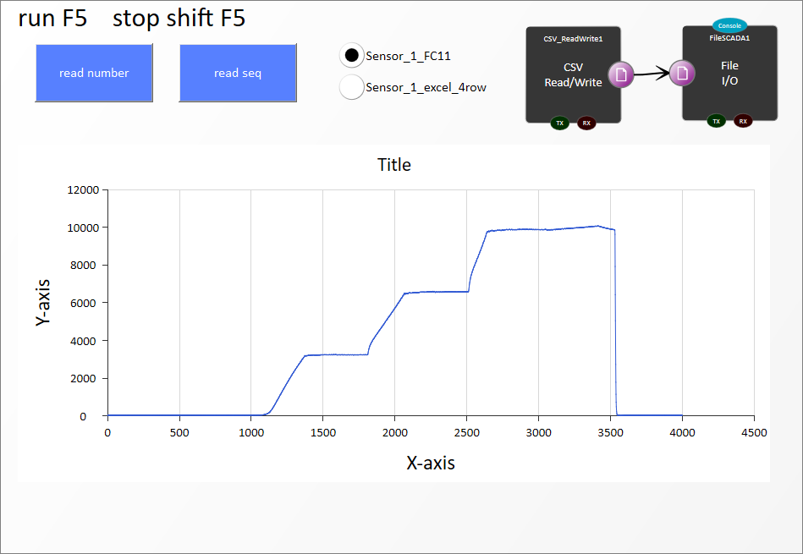This screenshot has height=554, width=803.
Task: Click RX indicator on CSV_ReadWrite1 block
Action: pyautogui.click(x=586, y=123)
